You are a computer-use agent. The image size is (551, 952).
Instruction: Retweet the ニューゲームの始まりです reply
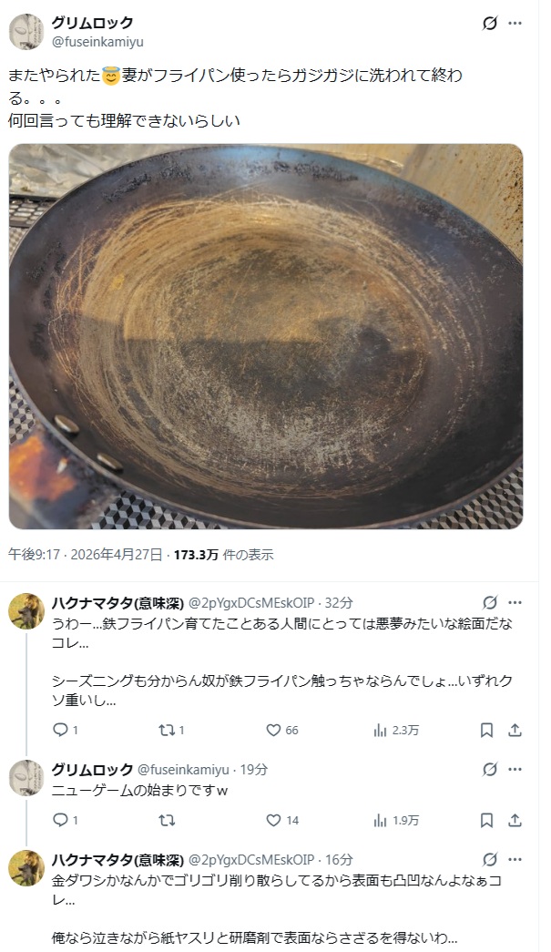click(167, 820)
